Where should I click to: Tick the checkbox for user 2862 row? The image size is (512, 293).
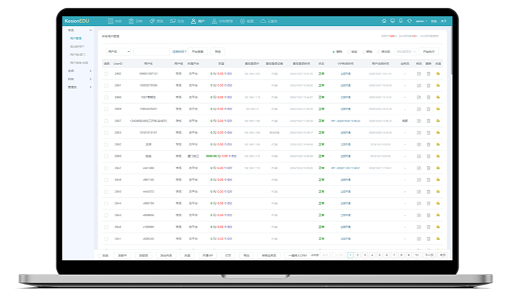click(106, 73)
